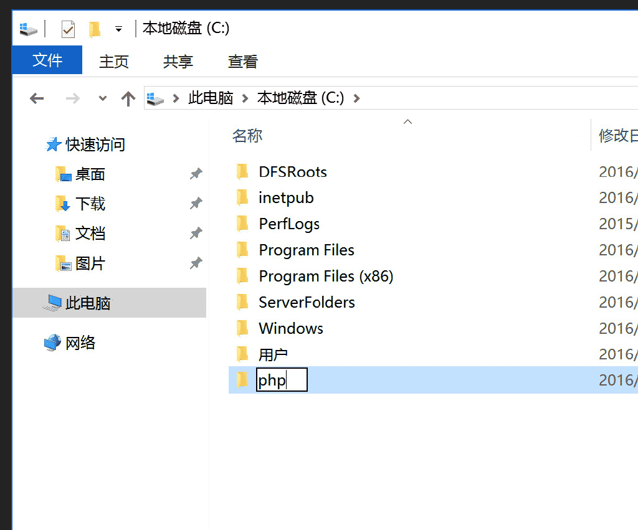Click the folder icon of DFSRoots
The image size is (638, 530).
pos(242,171)
